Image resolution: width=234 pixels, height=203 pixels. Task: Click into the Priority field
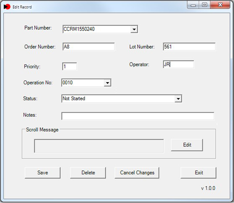coord(70,66)
